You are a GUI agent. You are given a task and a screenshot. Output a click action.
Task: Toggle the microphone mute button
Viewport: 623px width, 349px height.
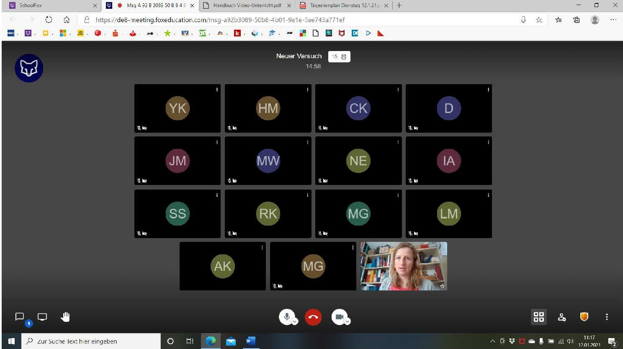[286, 316]
